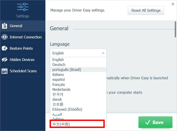Screen dimensions: 177x131
Task: Switch to the Scheduled Scans tab
Action: 23,71
